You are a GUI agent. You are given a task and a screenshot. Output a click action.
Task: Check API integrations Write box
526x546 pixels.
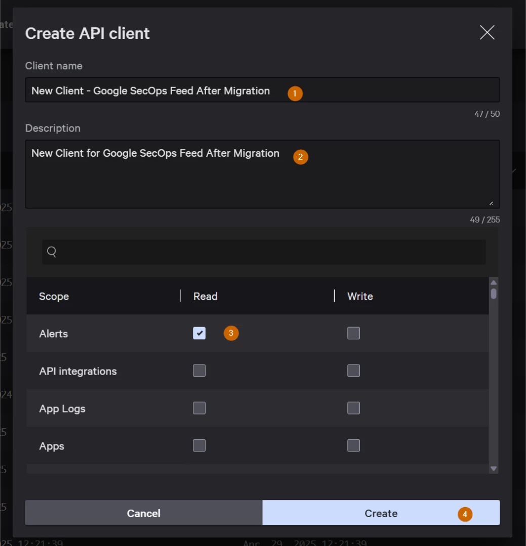tap(353, 371)
